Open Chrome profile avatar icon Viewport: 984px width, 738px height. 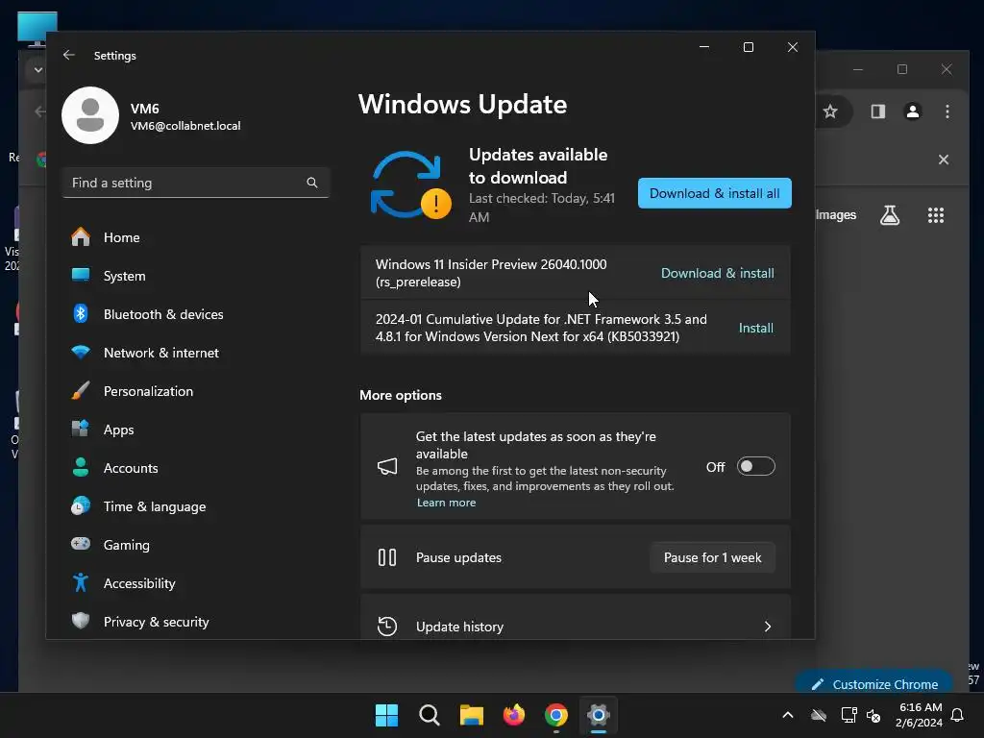click(913, 111)
